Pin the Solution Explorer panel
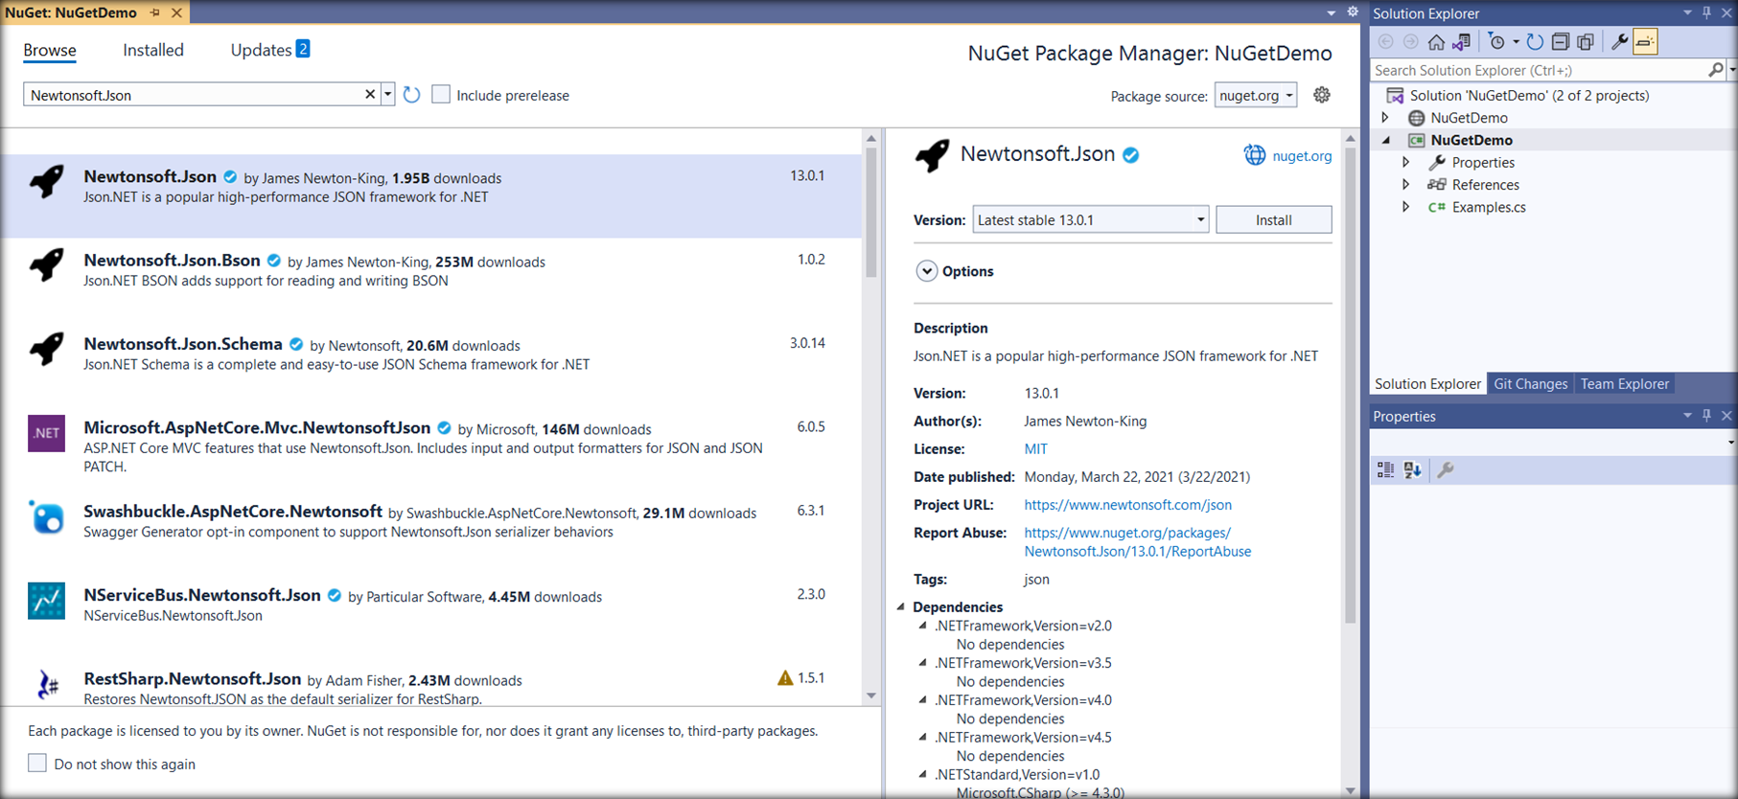The image size is (1738, 799). click(1706, 12)
